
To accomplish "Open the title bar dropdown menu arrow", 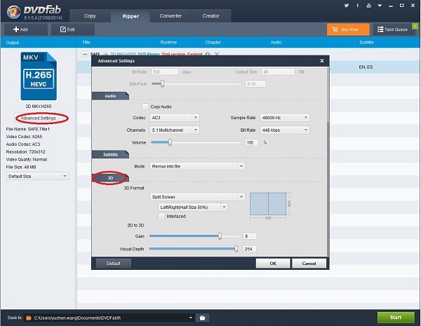I will [x=380, y=6].
